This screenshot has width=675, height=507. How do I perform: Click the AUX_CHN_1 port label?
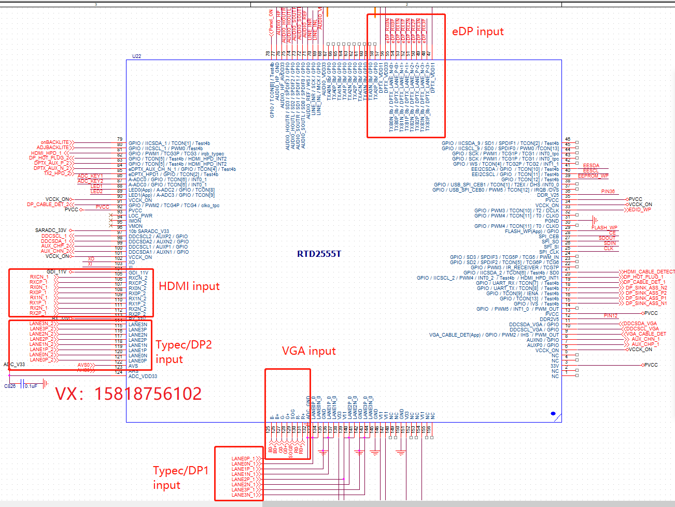(x=645, y=339)
